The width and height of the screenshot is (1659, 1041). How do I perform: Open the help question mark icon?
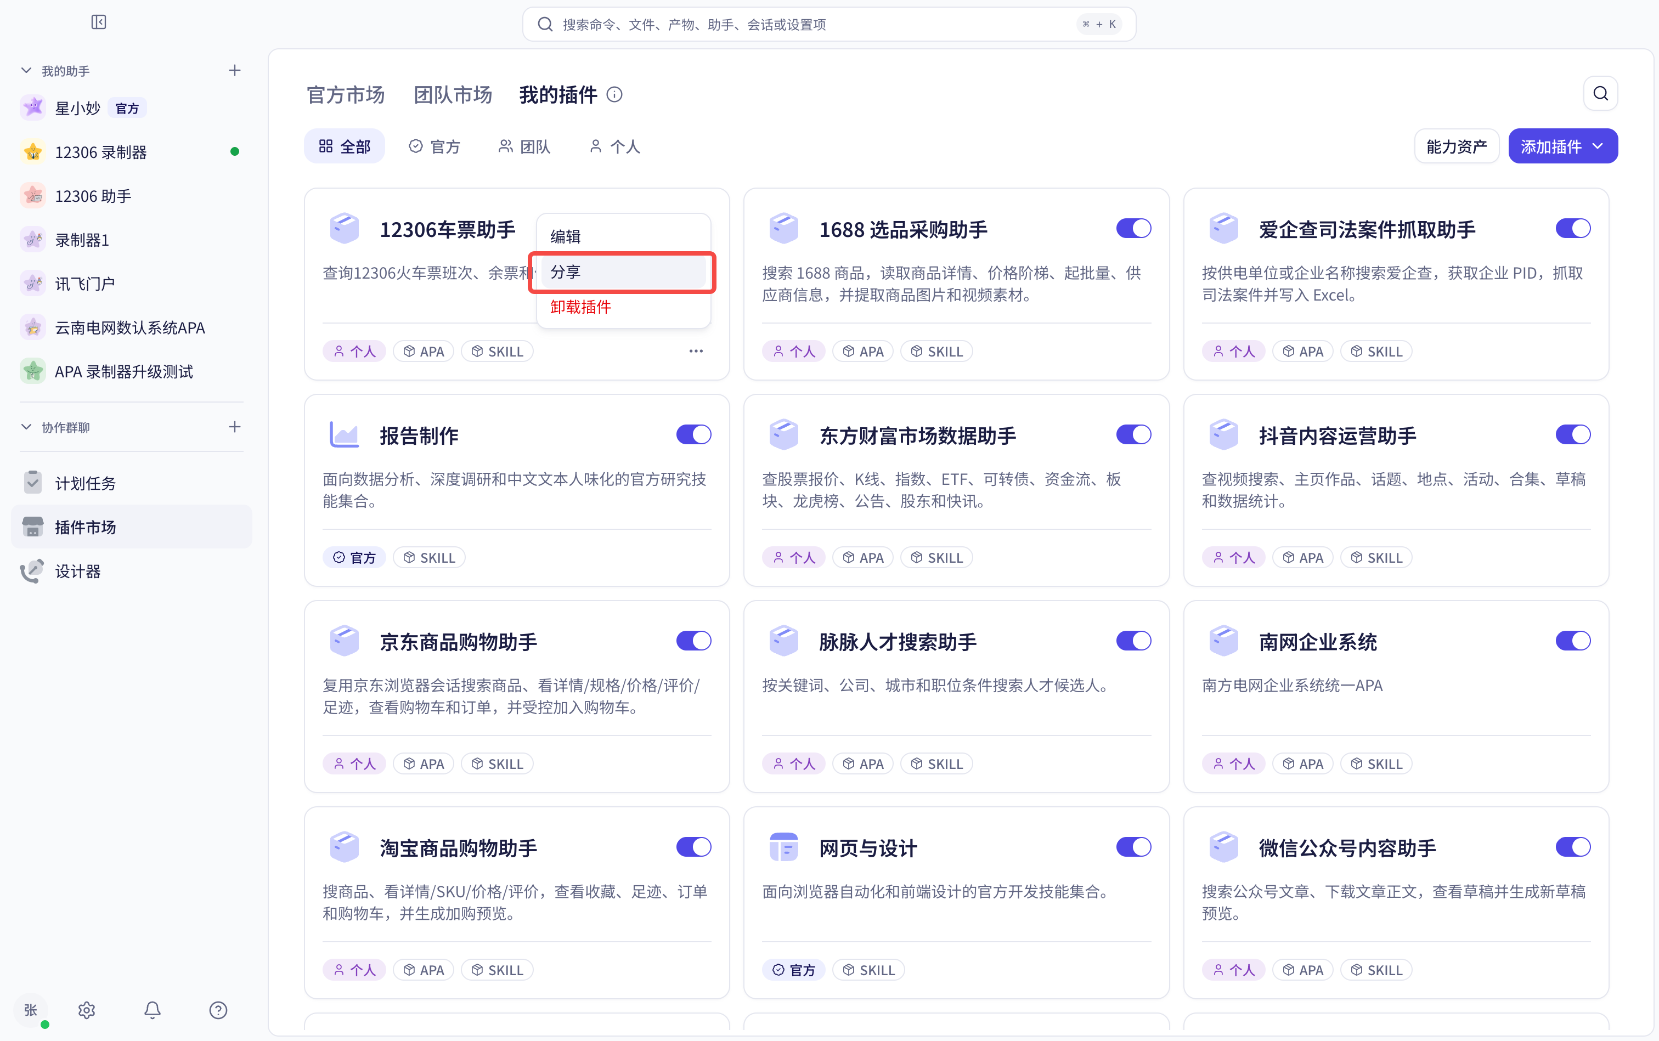[218, 1009]
